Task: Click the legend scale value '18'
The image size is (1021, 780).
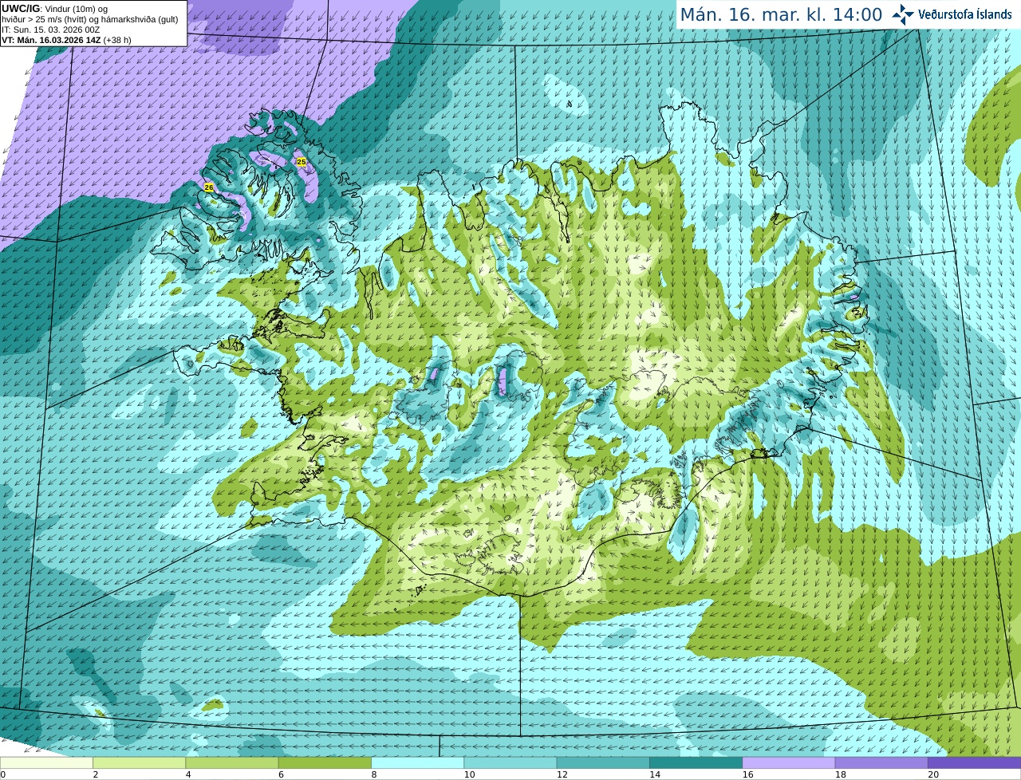Action: point(841,774)
